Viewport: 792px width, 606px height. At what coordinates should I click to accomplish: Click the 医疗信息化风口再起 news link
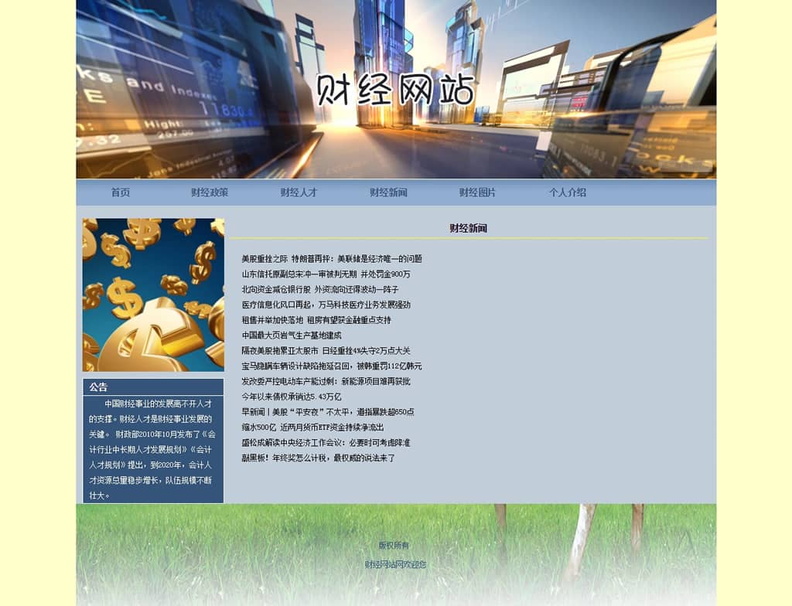click(326, 305)
